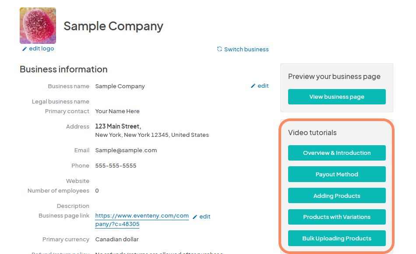Start the Adding Products tutorial
This screenshot has height=254, width=416.
(x=336, y=195)
